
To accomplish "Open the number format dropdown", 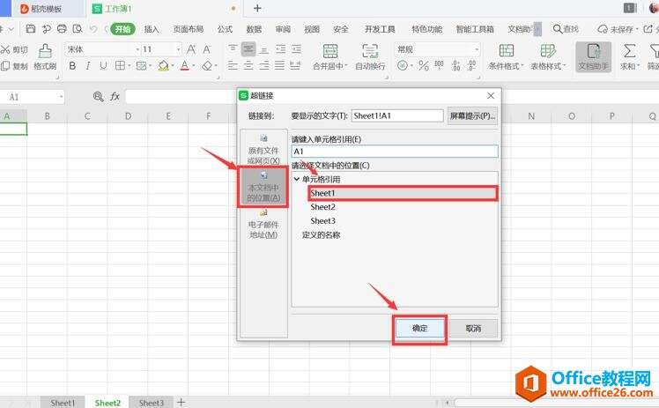I will [x=476, y=49].
